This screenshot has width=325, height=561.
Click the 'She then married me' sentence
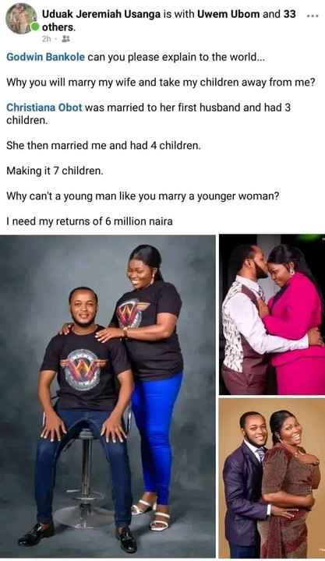coord(104,146)
